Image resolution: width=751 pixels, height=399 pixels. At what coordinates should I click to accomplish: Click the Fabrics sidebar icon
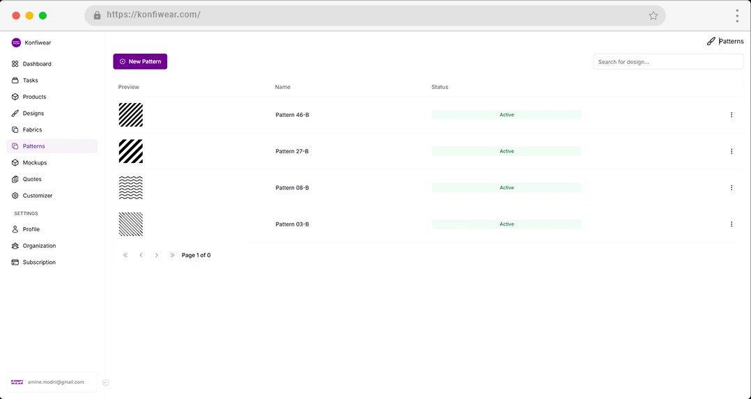point(15,130)
